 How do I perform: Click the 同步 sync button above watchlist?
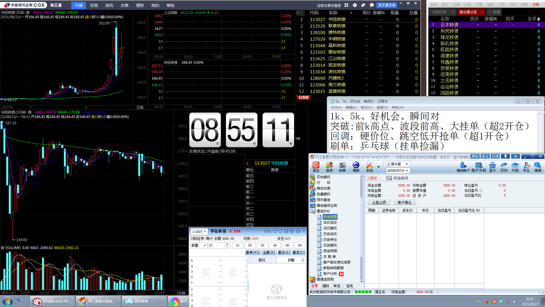point(300,13)
